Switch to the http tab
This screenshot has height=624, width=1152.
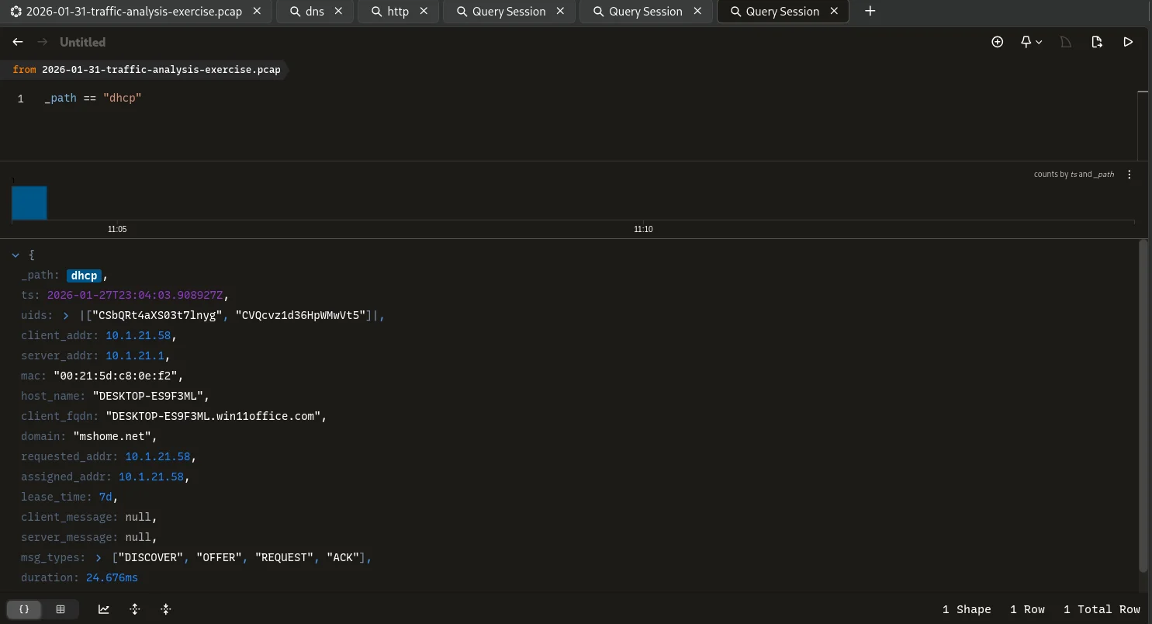coord(397,12)
